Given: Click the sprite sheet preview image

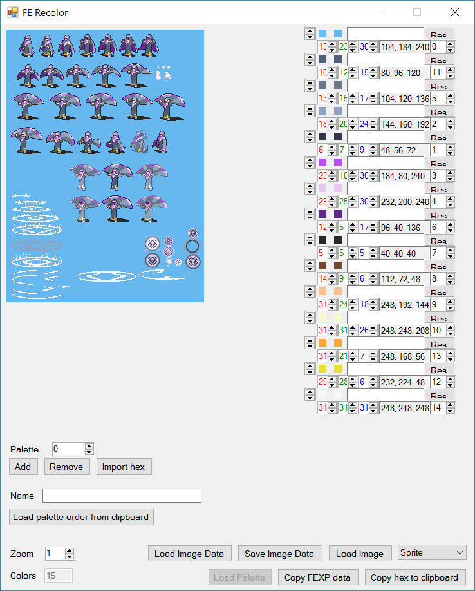Looking at the screenshot, I should 105,166.
